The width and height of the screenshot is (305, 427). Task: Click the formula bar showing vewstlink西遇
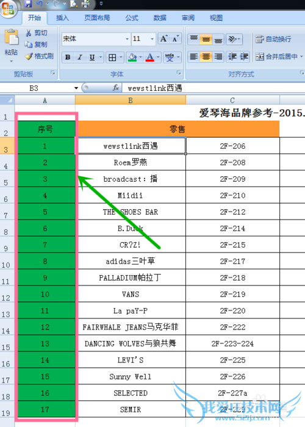pos(213,88)
